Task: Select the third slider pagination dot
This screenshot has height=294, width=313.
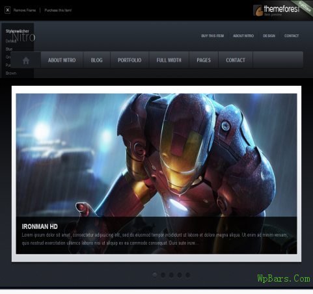Action: (x=171, y=275)
